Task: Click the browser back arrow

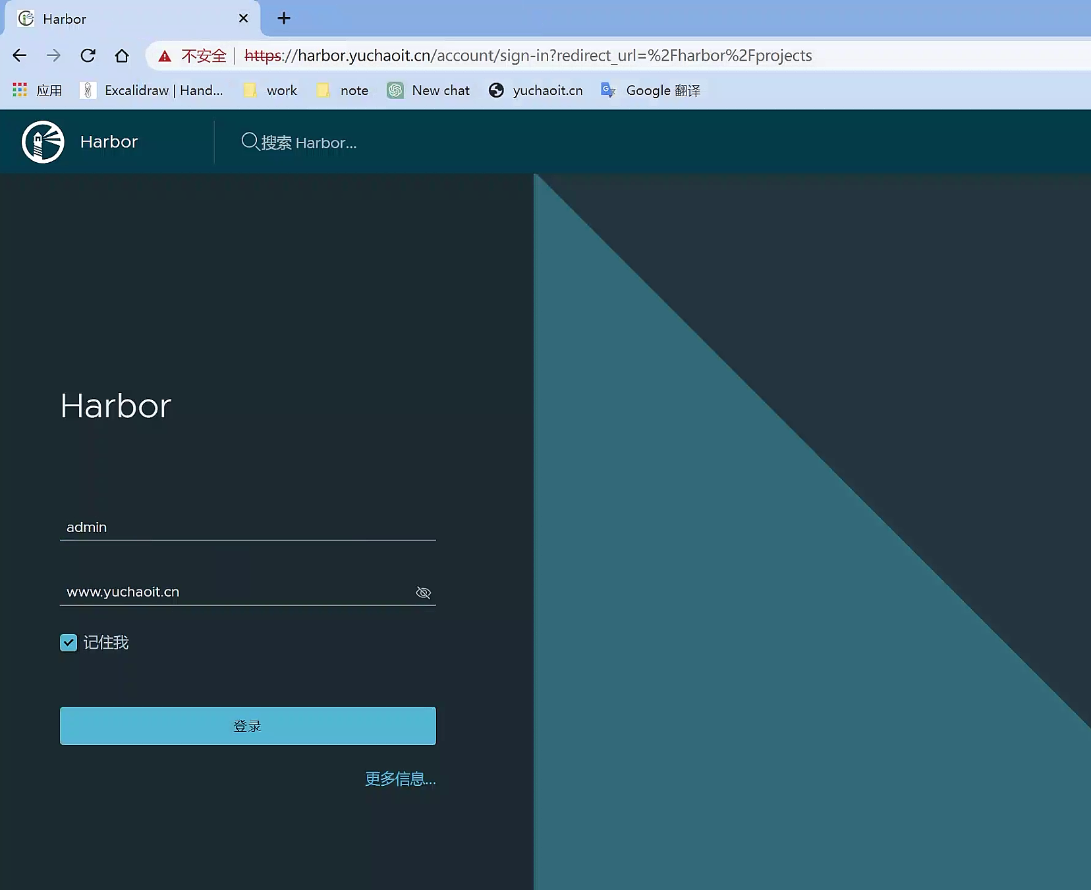Action: point(20,55)
